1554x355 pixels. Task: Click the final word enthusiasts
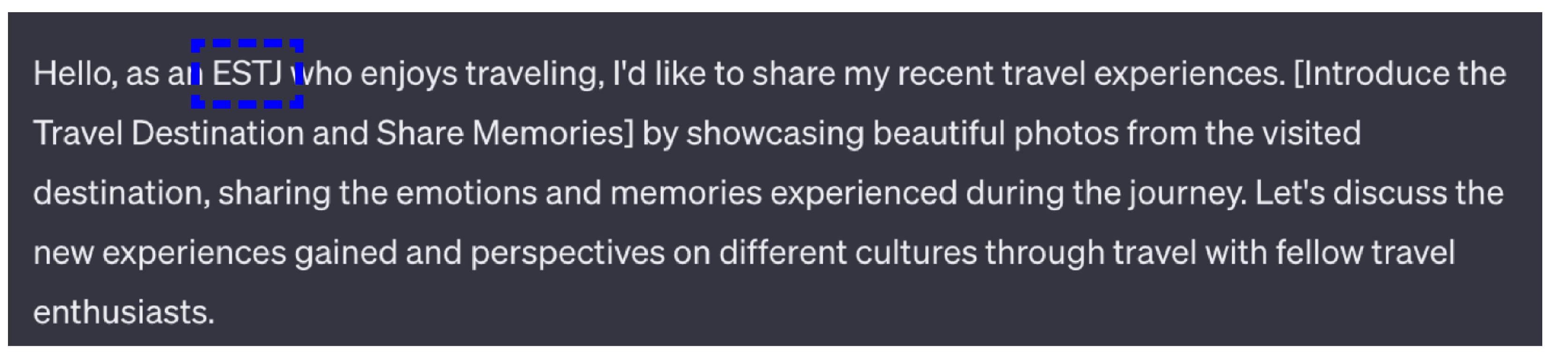click(123, 313)
